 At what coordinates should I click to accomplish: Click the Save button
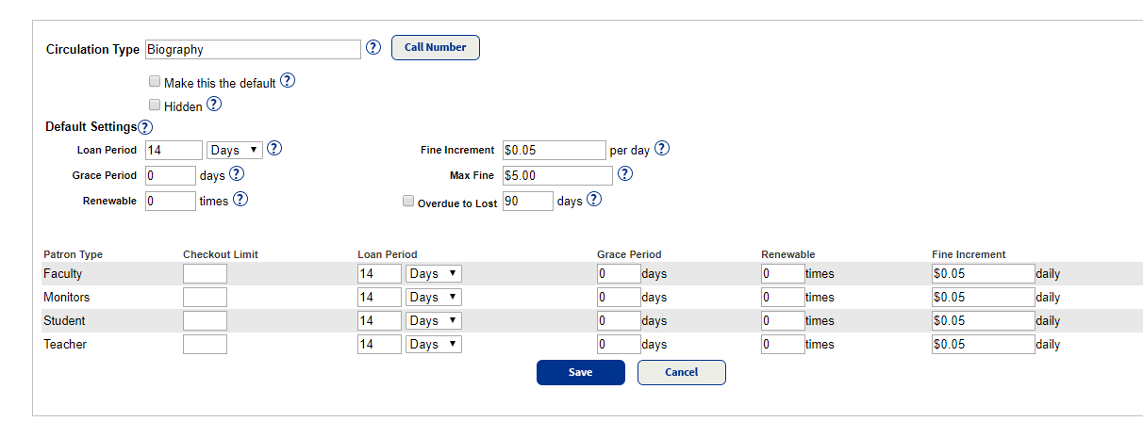click(x=580, y=372)
